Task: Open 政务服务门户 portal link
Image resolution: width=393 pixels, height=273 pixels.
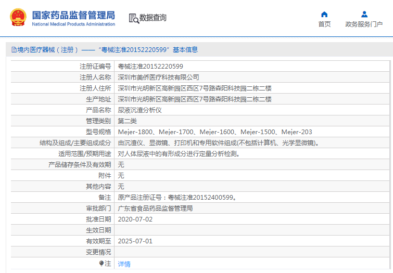Action: 364,24
